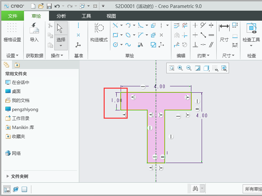Open the Circle tool dropdown arrow
Image resolution: width=262 pixels, height=196 pixels.
(x=121, y=45)
